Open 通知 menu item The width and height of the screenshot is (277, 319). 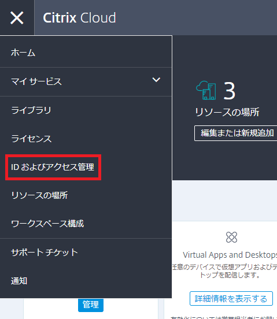86,281
